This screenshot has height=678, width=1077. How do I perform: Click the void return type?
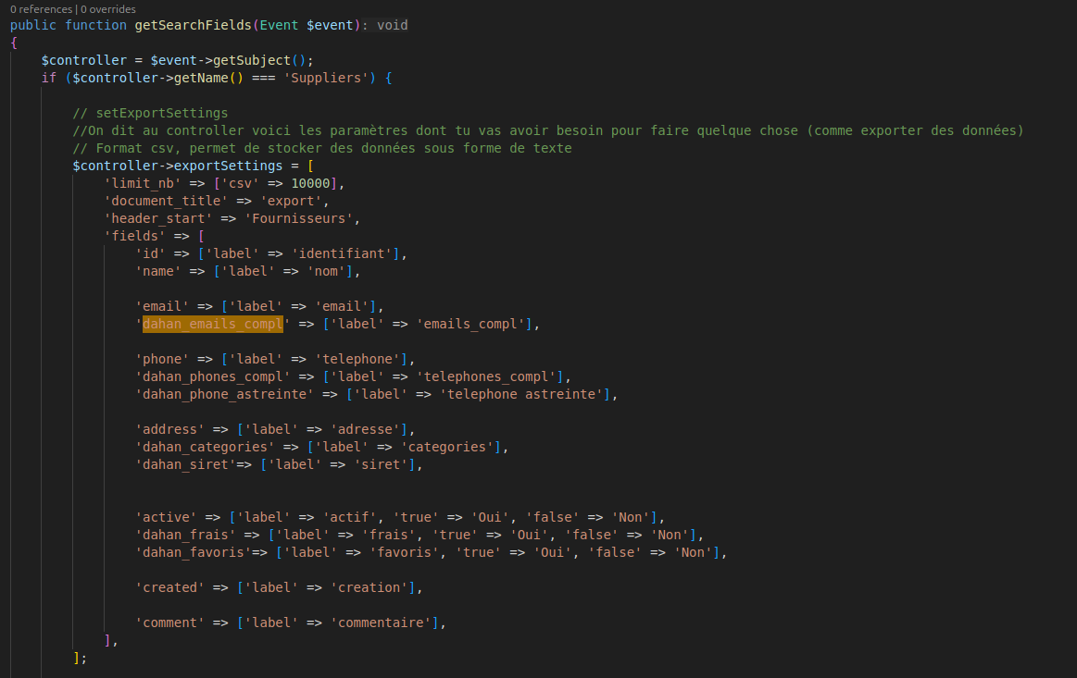point(392,25)
